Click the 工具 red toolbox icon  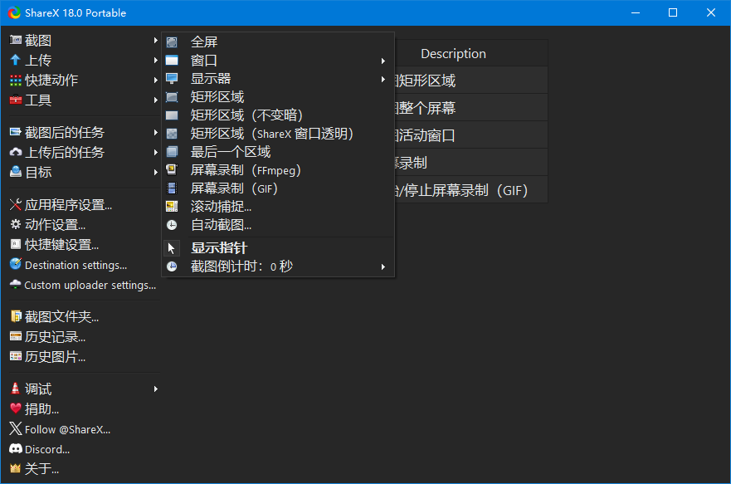point(16,100)
